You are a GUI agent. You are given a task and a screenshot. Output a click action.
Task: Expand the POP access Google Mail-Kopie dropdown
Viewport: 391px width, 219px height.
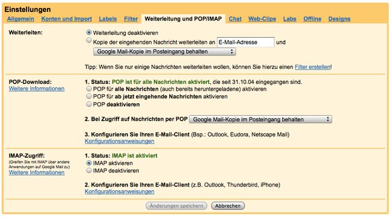pos(260,119)
